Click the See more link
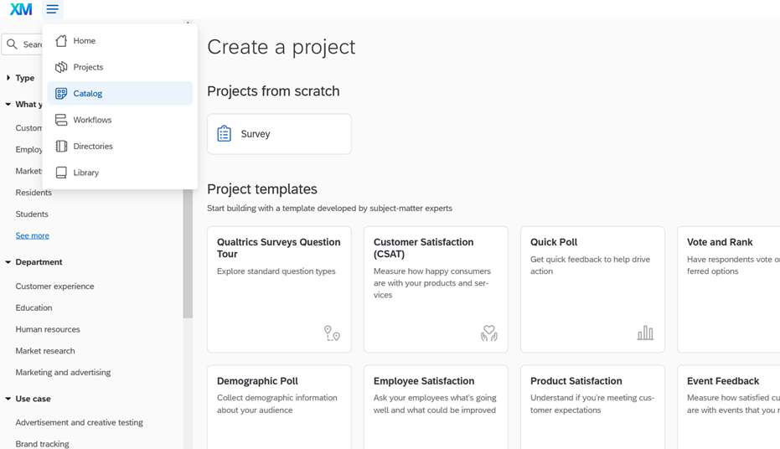This screenshot has height=449, width=780. pyautogui.click(x=32, y=235)
